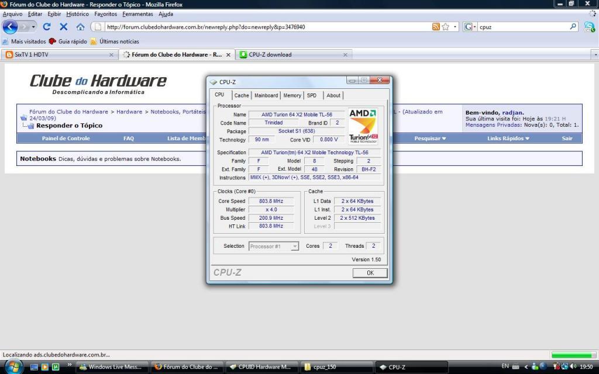Click the search box containing cpuz
This screenshot has width=599, height=374.
[x=522, y=27]
